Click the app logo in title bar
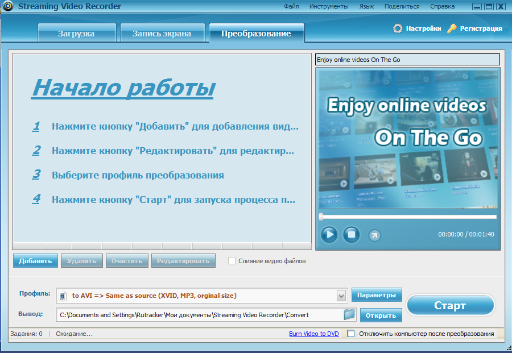The height and width of the screenshot is (353, 512). click(8, 6)
